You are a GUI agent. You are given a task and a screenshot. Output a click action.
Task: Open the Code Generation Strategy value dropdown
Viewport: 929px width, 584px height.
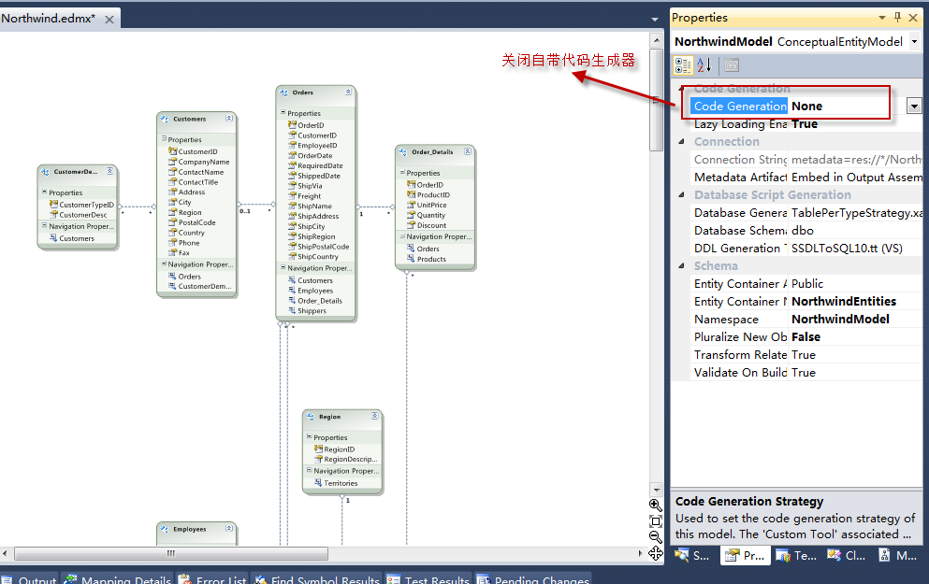coord(914,106)
